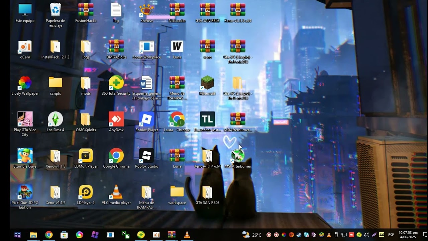Screen dimensions: 428x241
Task: Open the NB app on the taskbar
Action: (126, 235)
